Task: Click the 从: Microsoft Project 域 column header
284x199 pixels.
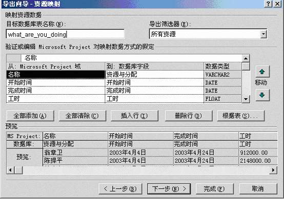Action: point(55,67)
